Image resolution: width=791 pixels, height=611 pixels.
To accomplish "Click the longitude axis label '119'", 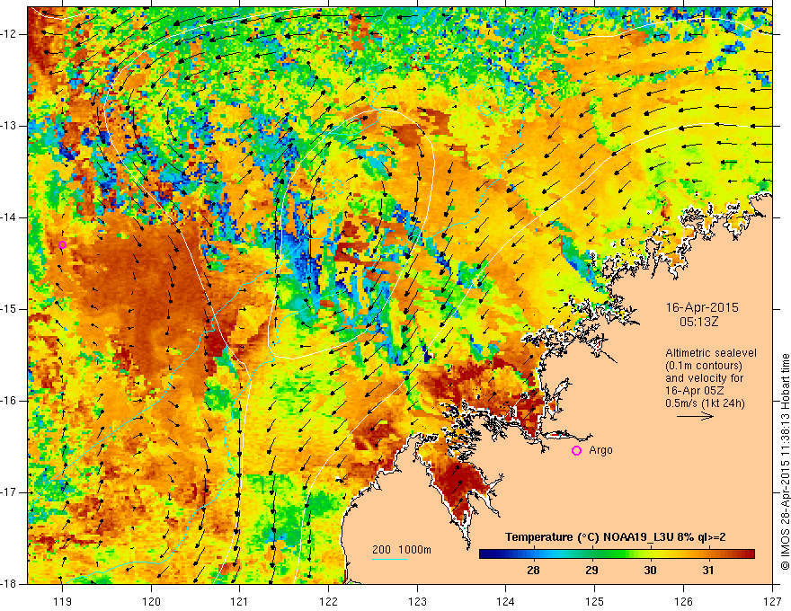I will [x=63, y=601].
